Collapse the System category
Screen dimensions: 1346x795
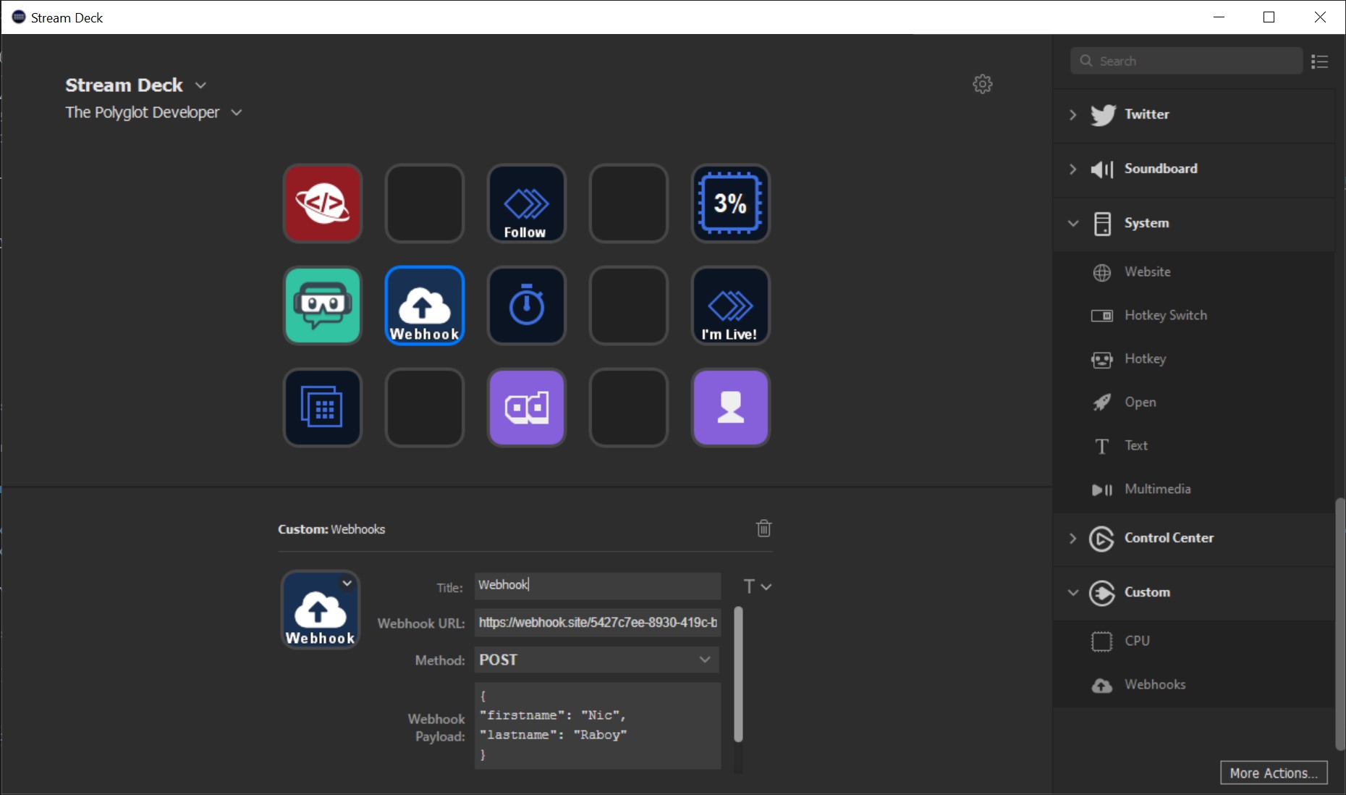click(x=1073, y=223)
